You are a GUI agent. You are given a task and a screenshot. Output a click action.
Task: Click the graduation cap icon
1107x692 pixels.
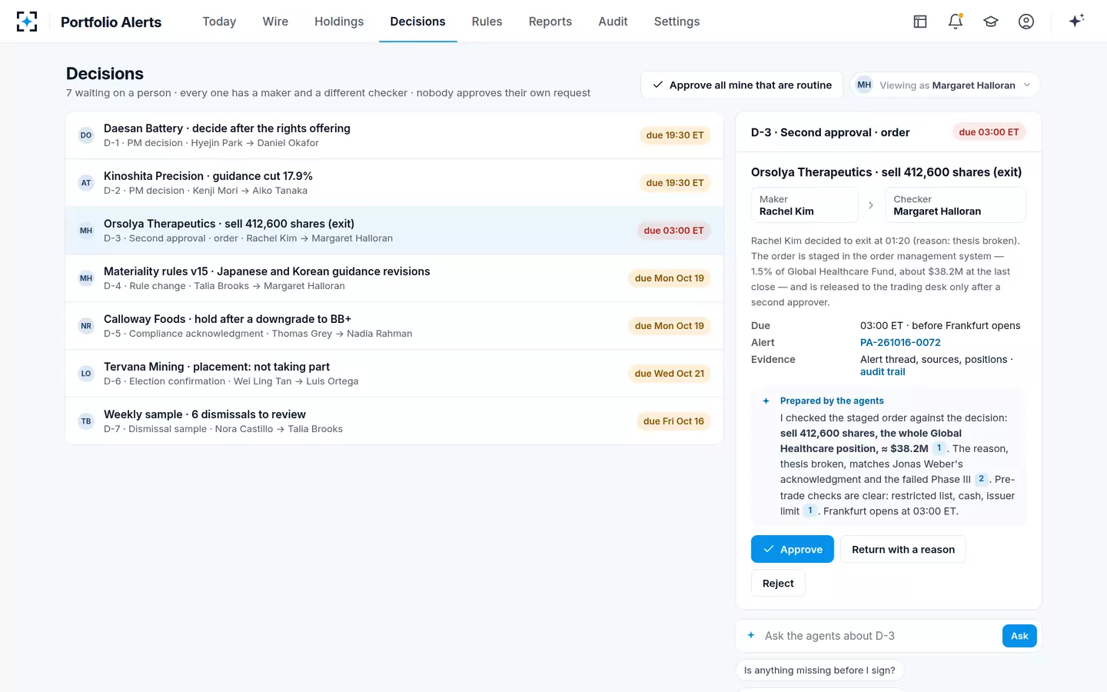tap(991, 22)
